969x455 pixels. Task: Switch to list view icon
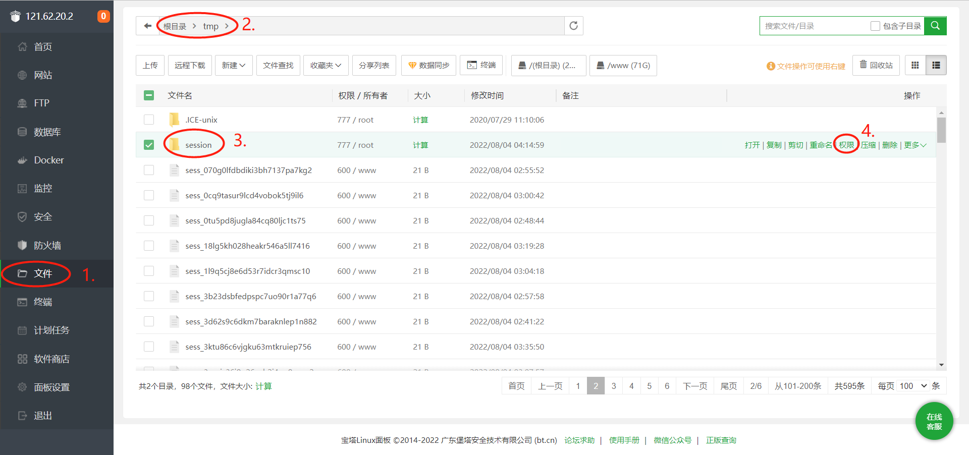pos(936,65)
